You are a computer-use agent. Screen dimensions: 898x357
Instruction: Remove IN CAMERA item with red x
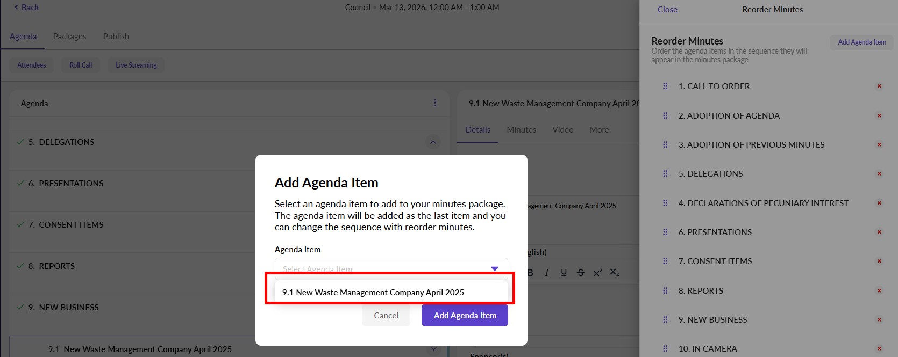[879, 349]
